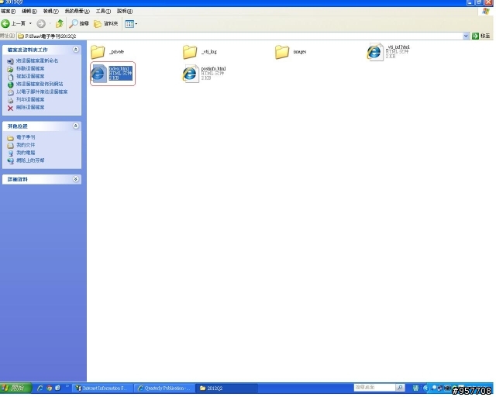
Task: Click the third quick launch icon
Action: [x=57, y=388]
